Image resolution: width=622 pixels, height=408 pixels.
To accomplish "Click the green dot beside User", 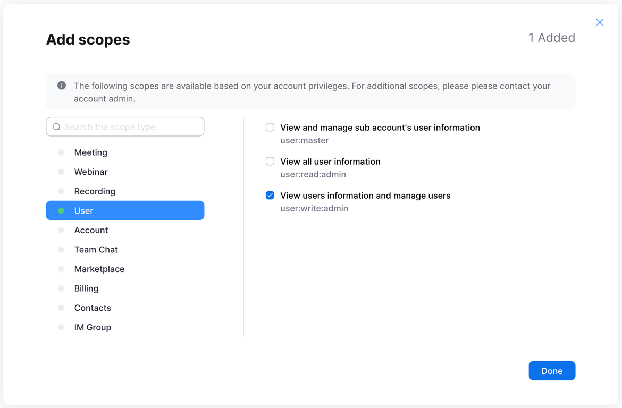I will 61,211.
